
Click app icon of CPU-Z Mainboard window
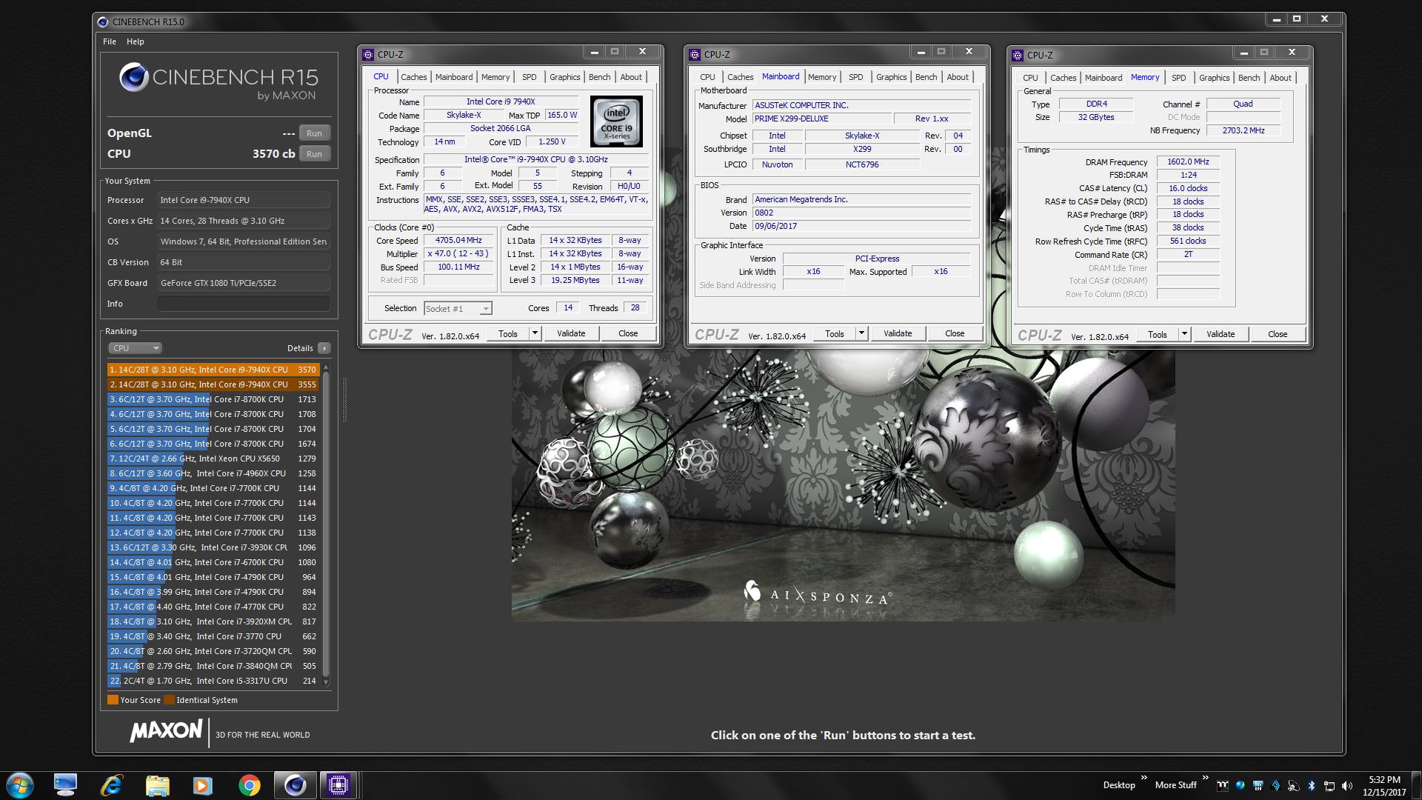coord(695,55)
